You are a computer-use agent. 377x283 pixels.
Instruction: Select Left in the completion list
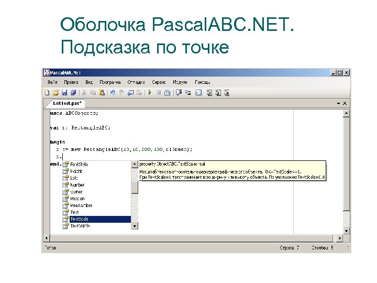tap(97, 178)
